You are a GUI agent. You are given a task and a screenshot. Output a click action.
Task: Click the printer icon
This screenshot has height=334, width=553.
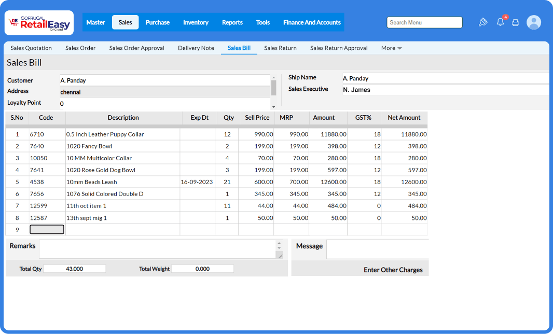pyautogui.click(x=515, y=22)
